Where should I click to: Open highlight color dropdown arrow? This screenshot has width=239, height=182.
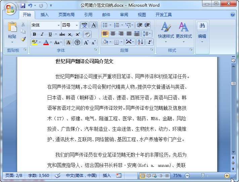pos(40,42)
